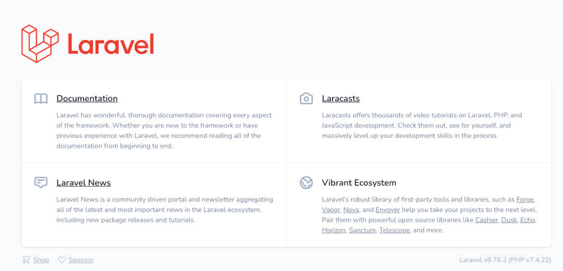Open the Envoyer link
Screen dimensions: 563x271
point(388,210)
